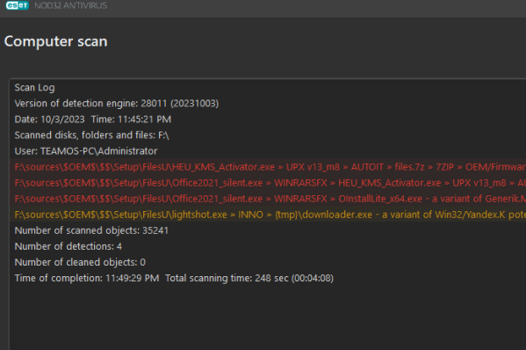The image size is (526, 350).
Task: Select the Scan Log header line
Action: (34, 87)
